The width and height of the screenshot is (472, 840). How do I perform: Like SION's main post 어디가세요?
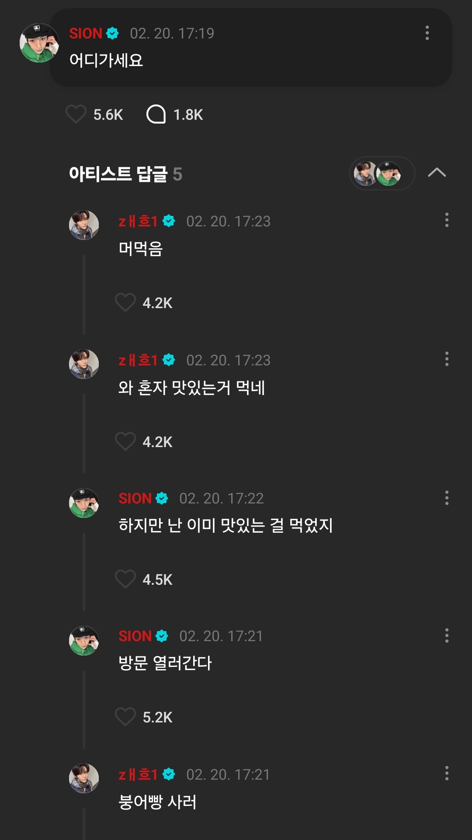76,115
